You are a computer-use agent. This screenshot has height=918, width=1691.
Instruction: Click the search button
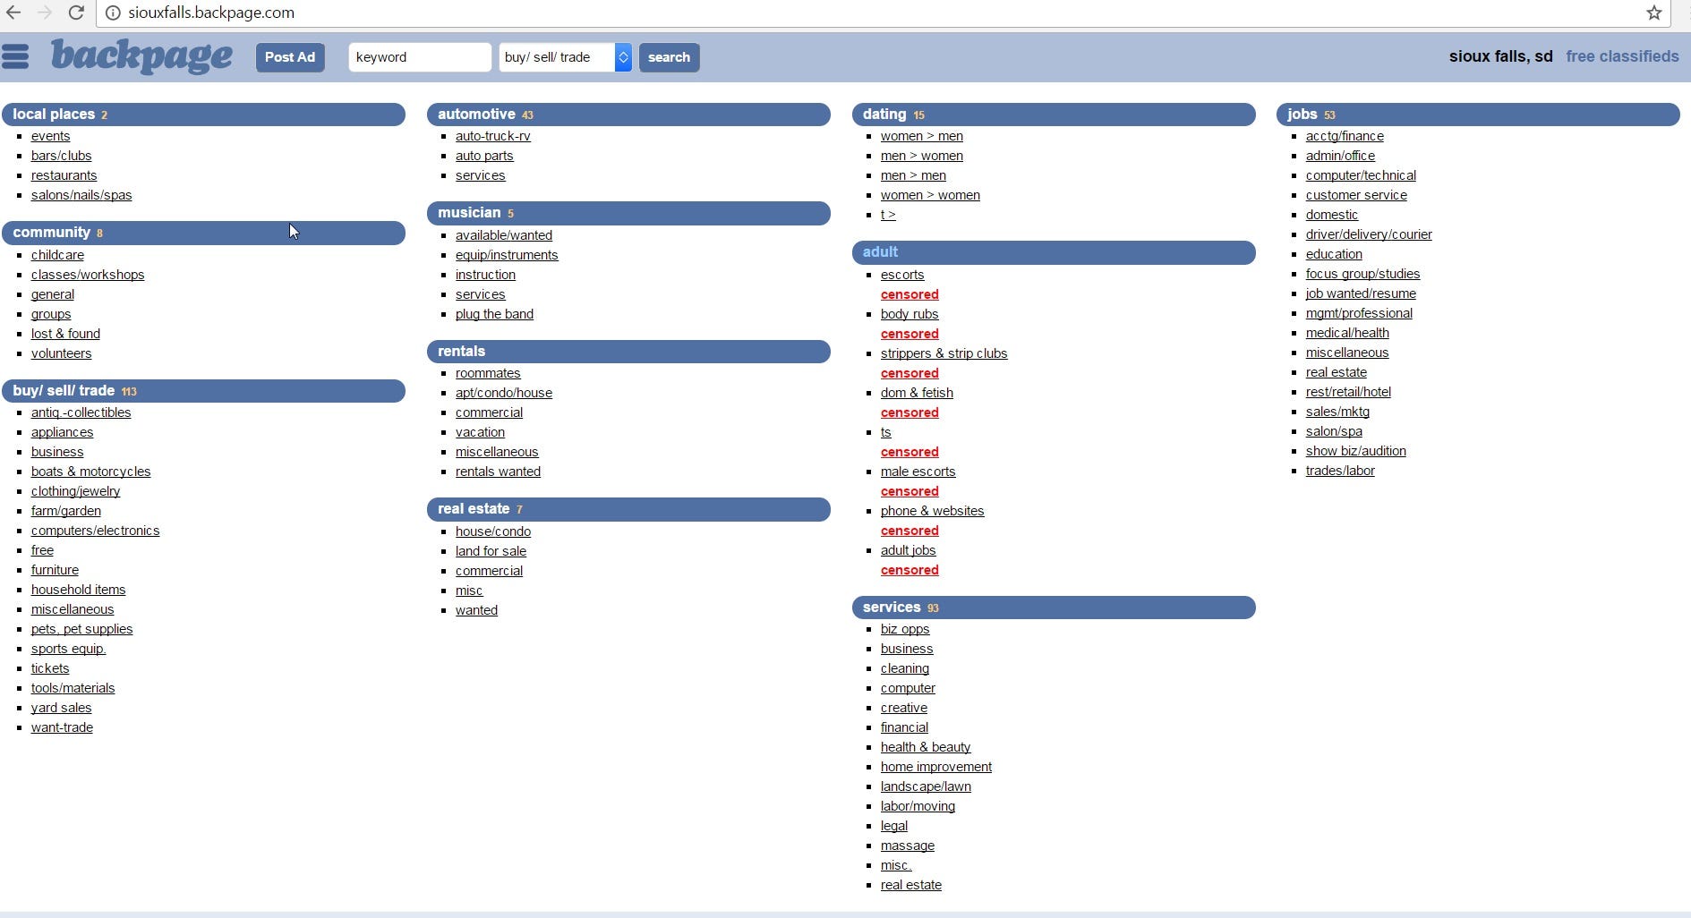669,57
